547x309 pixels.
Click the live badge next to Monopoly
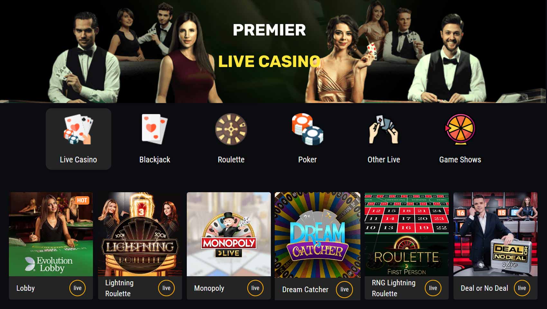(255, 288)
